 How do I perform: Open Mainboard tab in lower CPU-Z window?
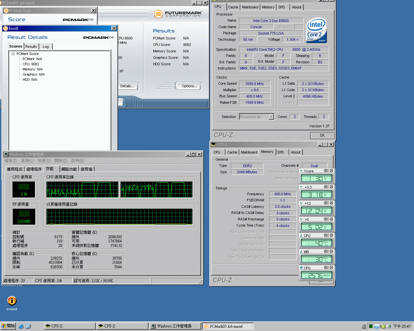pyautogui.click(x=249, y=152)
